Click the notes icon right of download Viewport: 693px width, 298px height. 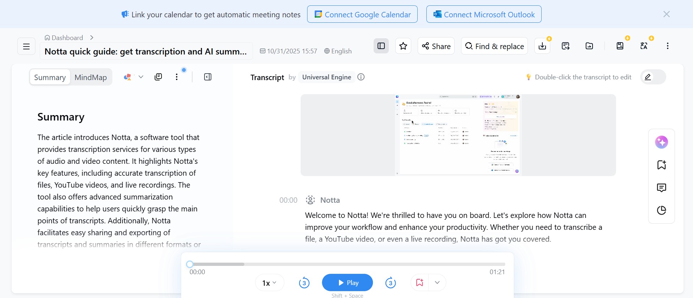coord(566,46)
